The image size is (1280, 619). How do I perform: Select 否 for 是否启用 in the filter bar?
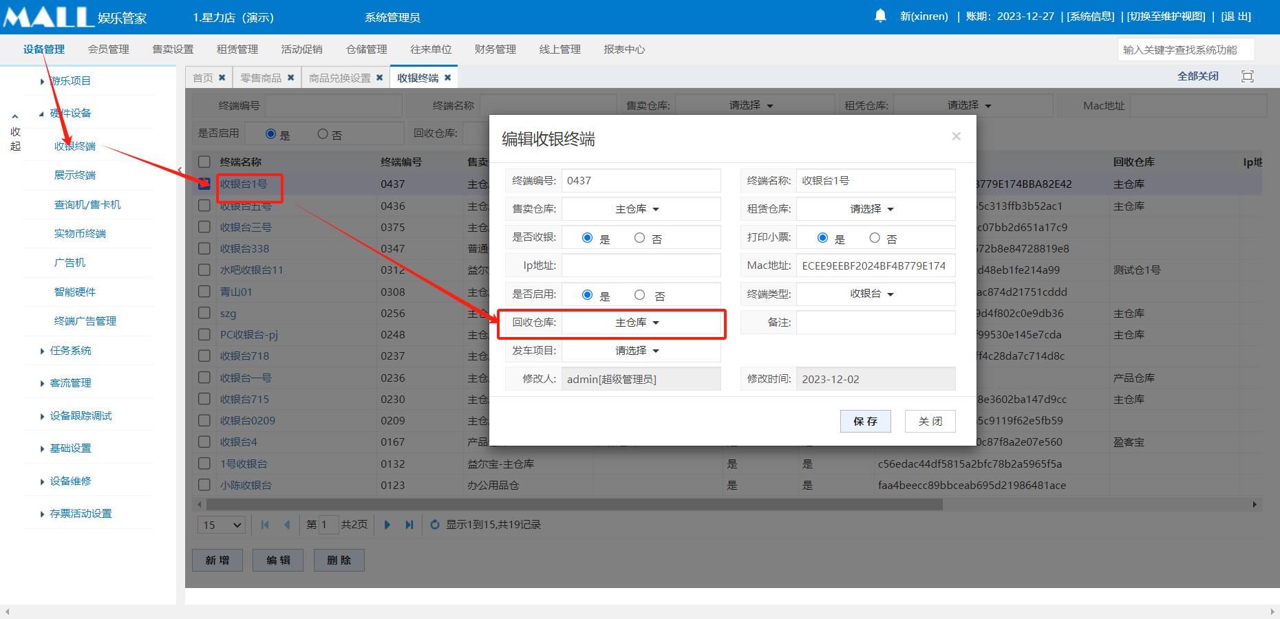[323, 134]
